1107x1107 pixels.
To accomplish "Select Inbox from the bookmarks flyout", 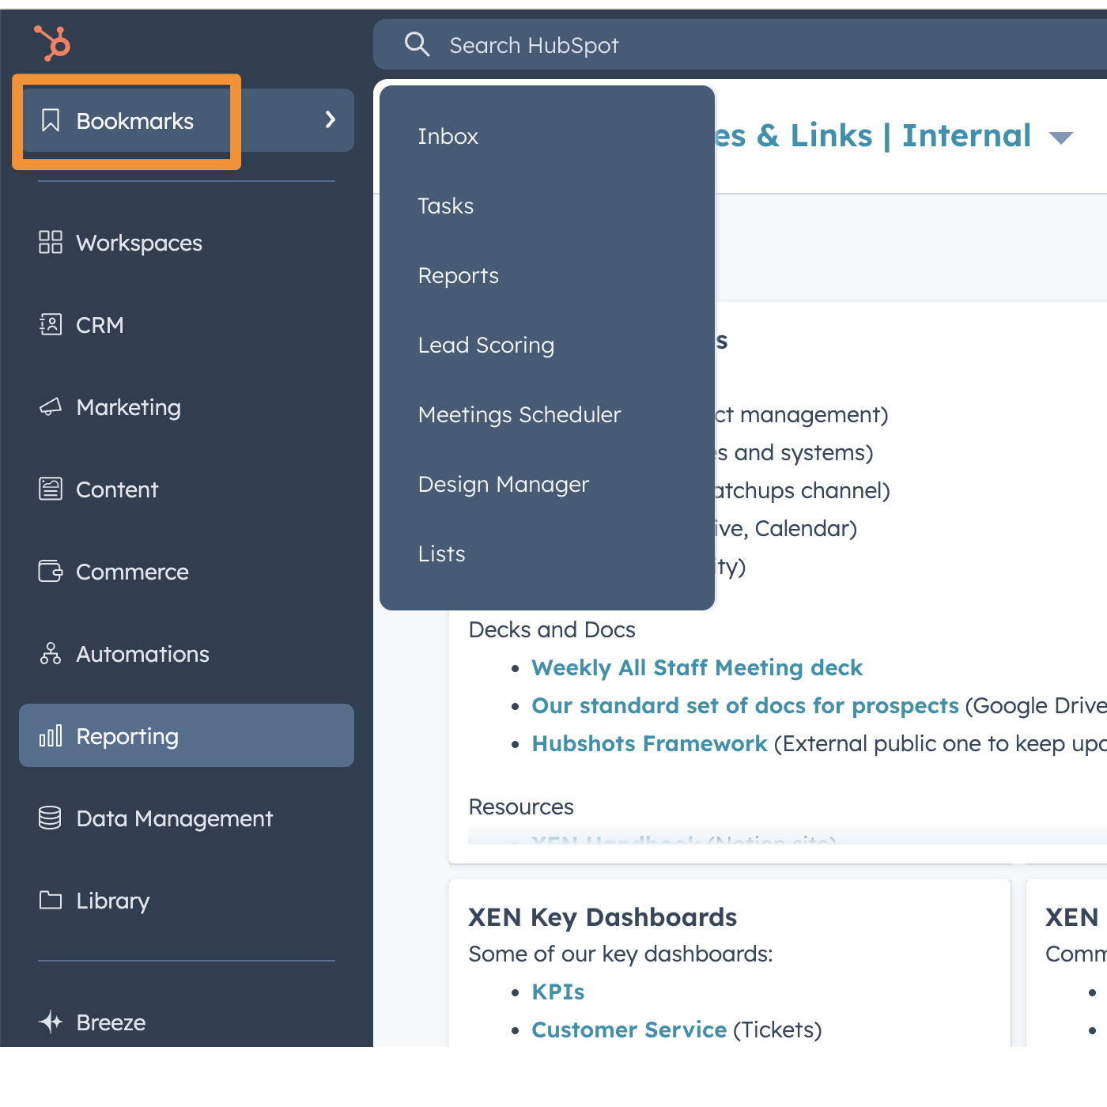I will (448, 137).
